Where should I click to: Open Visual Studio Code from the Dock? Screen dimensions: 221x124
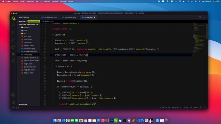click(138, 121)
